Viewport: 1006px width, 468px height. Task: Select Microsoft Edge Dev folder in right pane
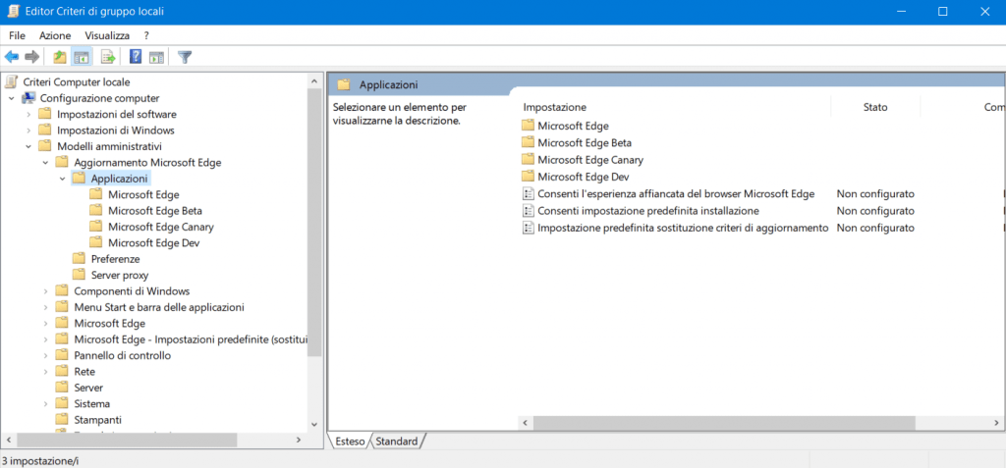click(584, 177)
